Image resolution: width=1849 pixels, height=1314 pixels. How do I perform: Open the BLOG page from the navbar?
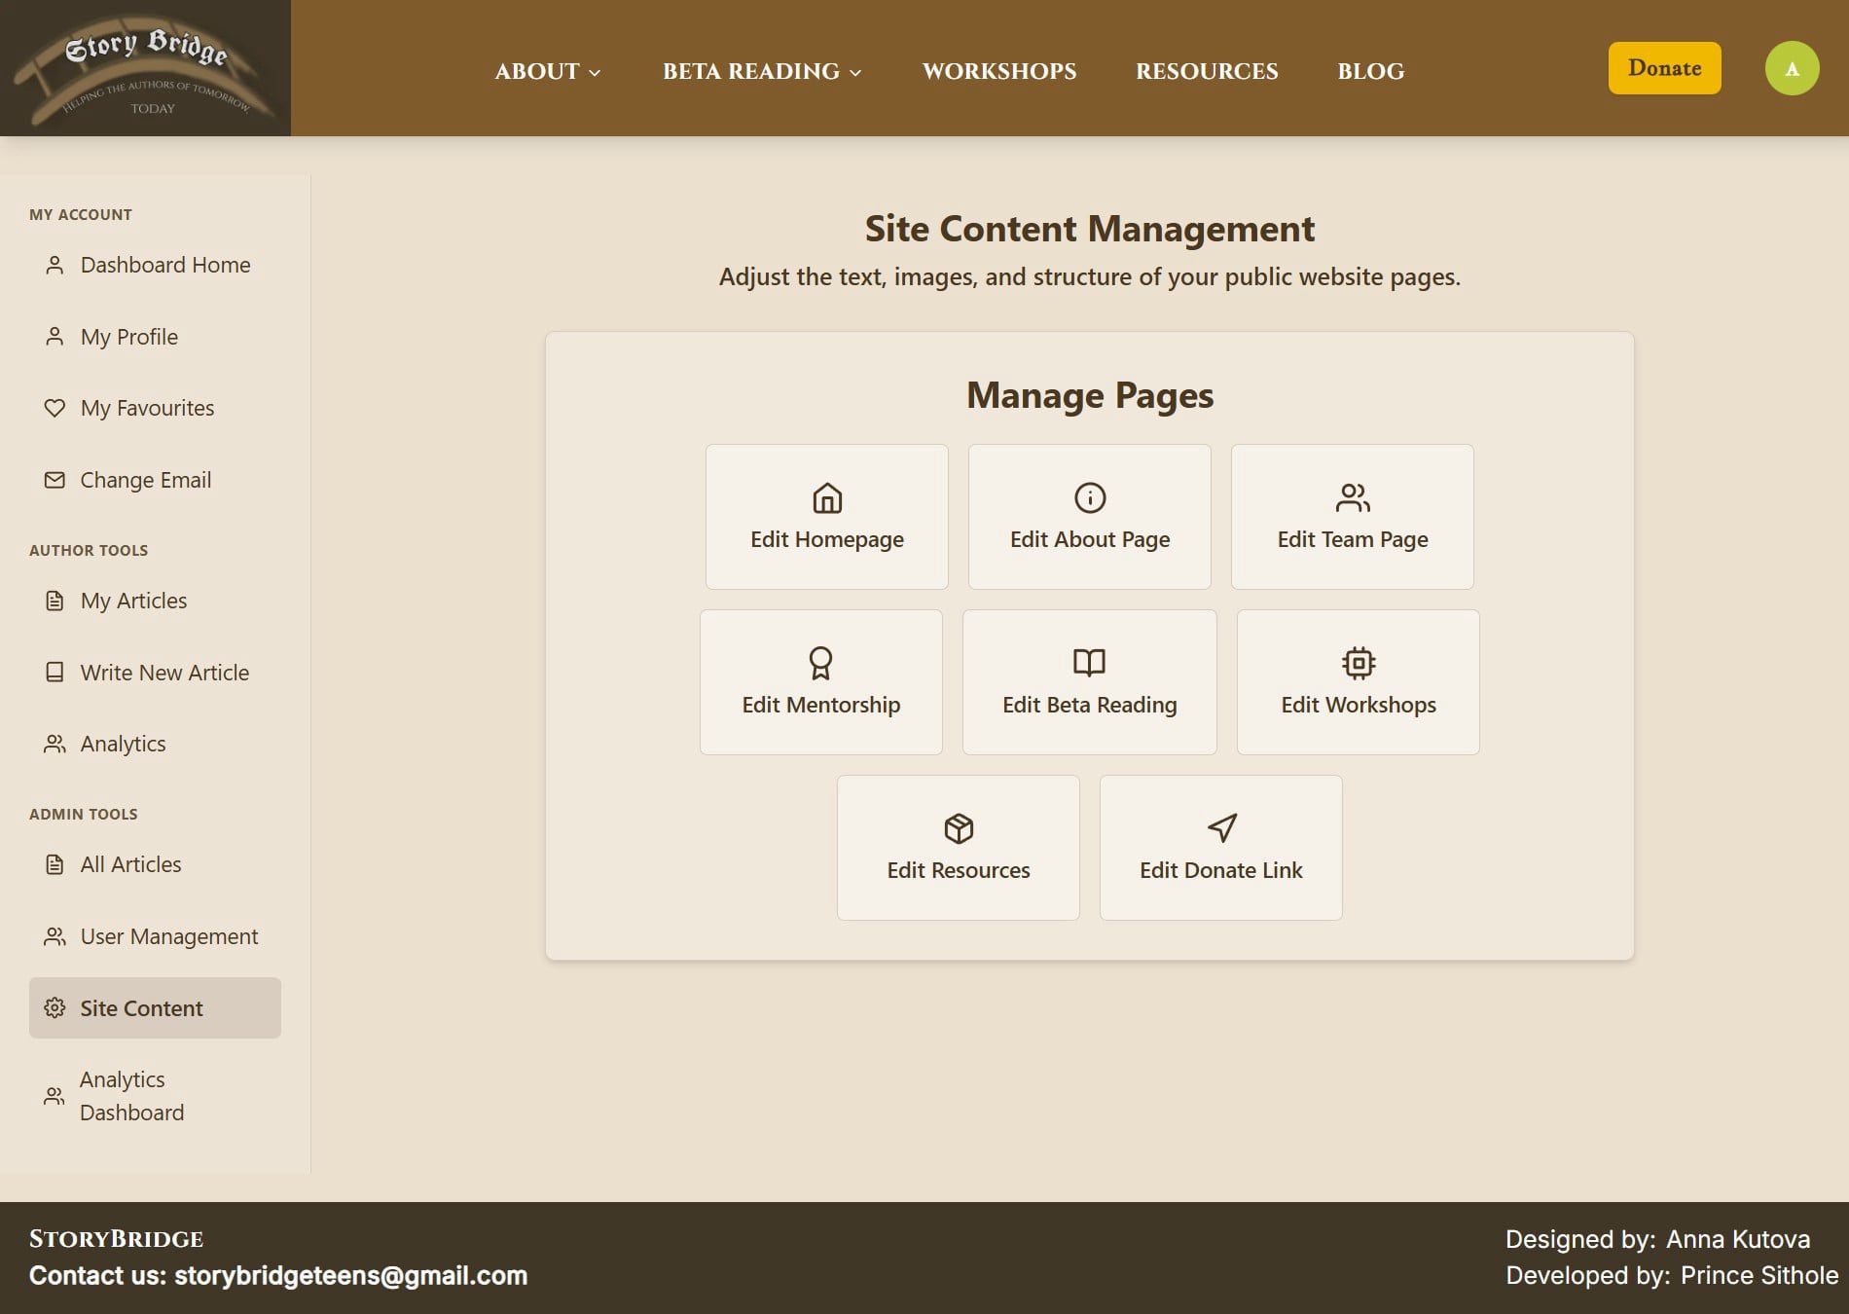click(x=1370, y=71)
